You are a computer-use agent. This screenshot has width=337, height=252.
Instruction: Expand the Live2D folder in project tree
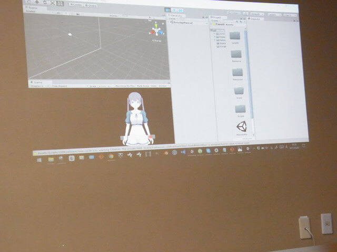point(214,34)
